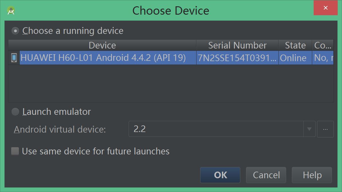Select the Launch emulator radio button
The width and height of the screenshot is (342, 192).
pos(15,112)
